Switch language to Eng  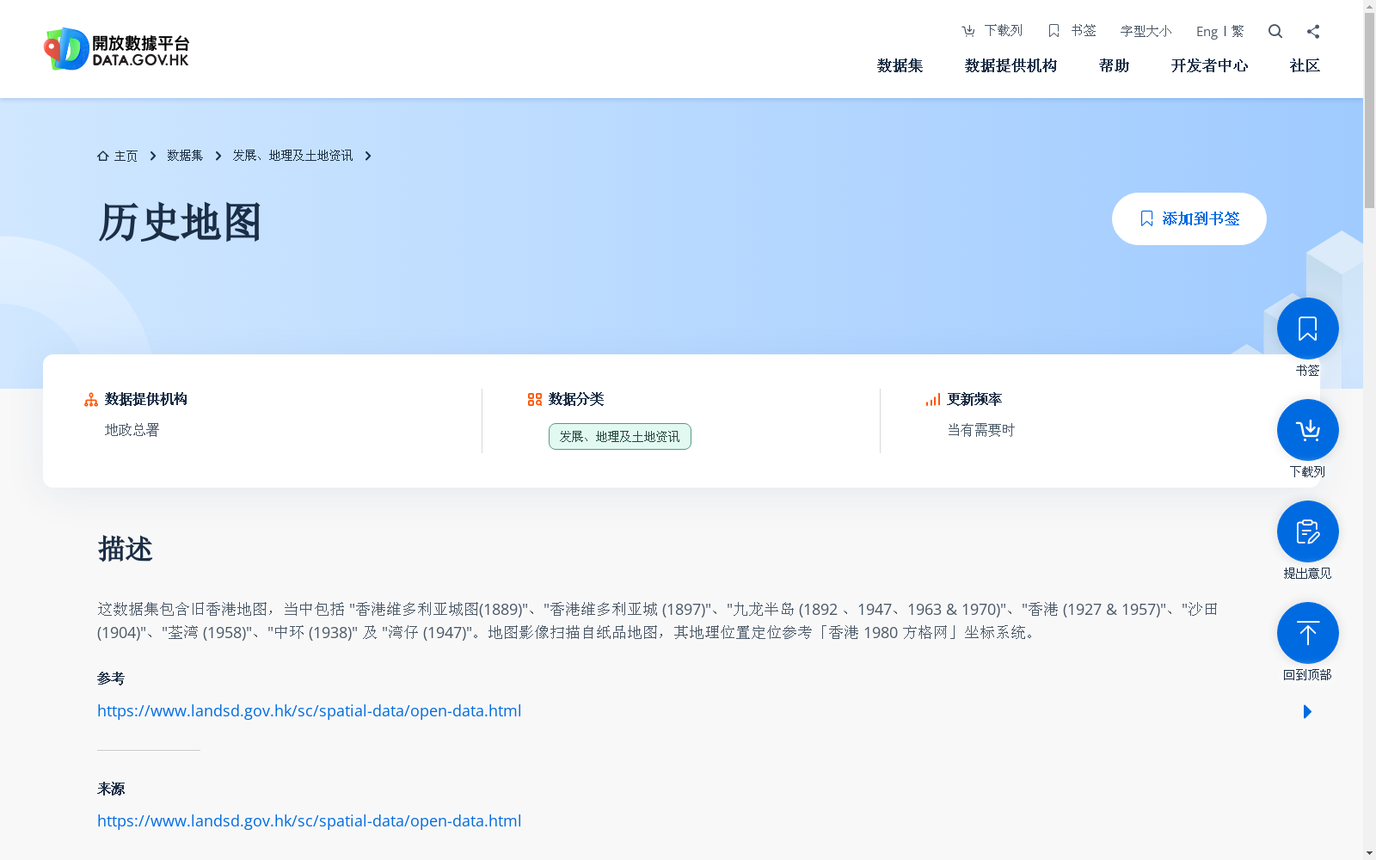(1207, 31)
